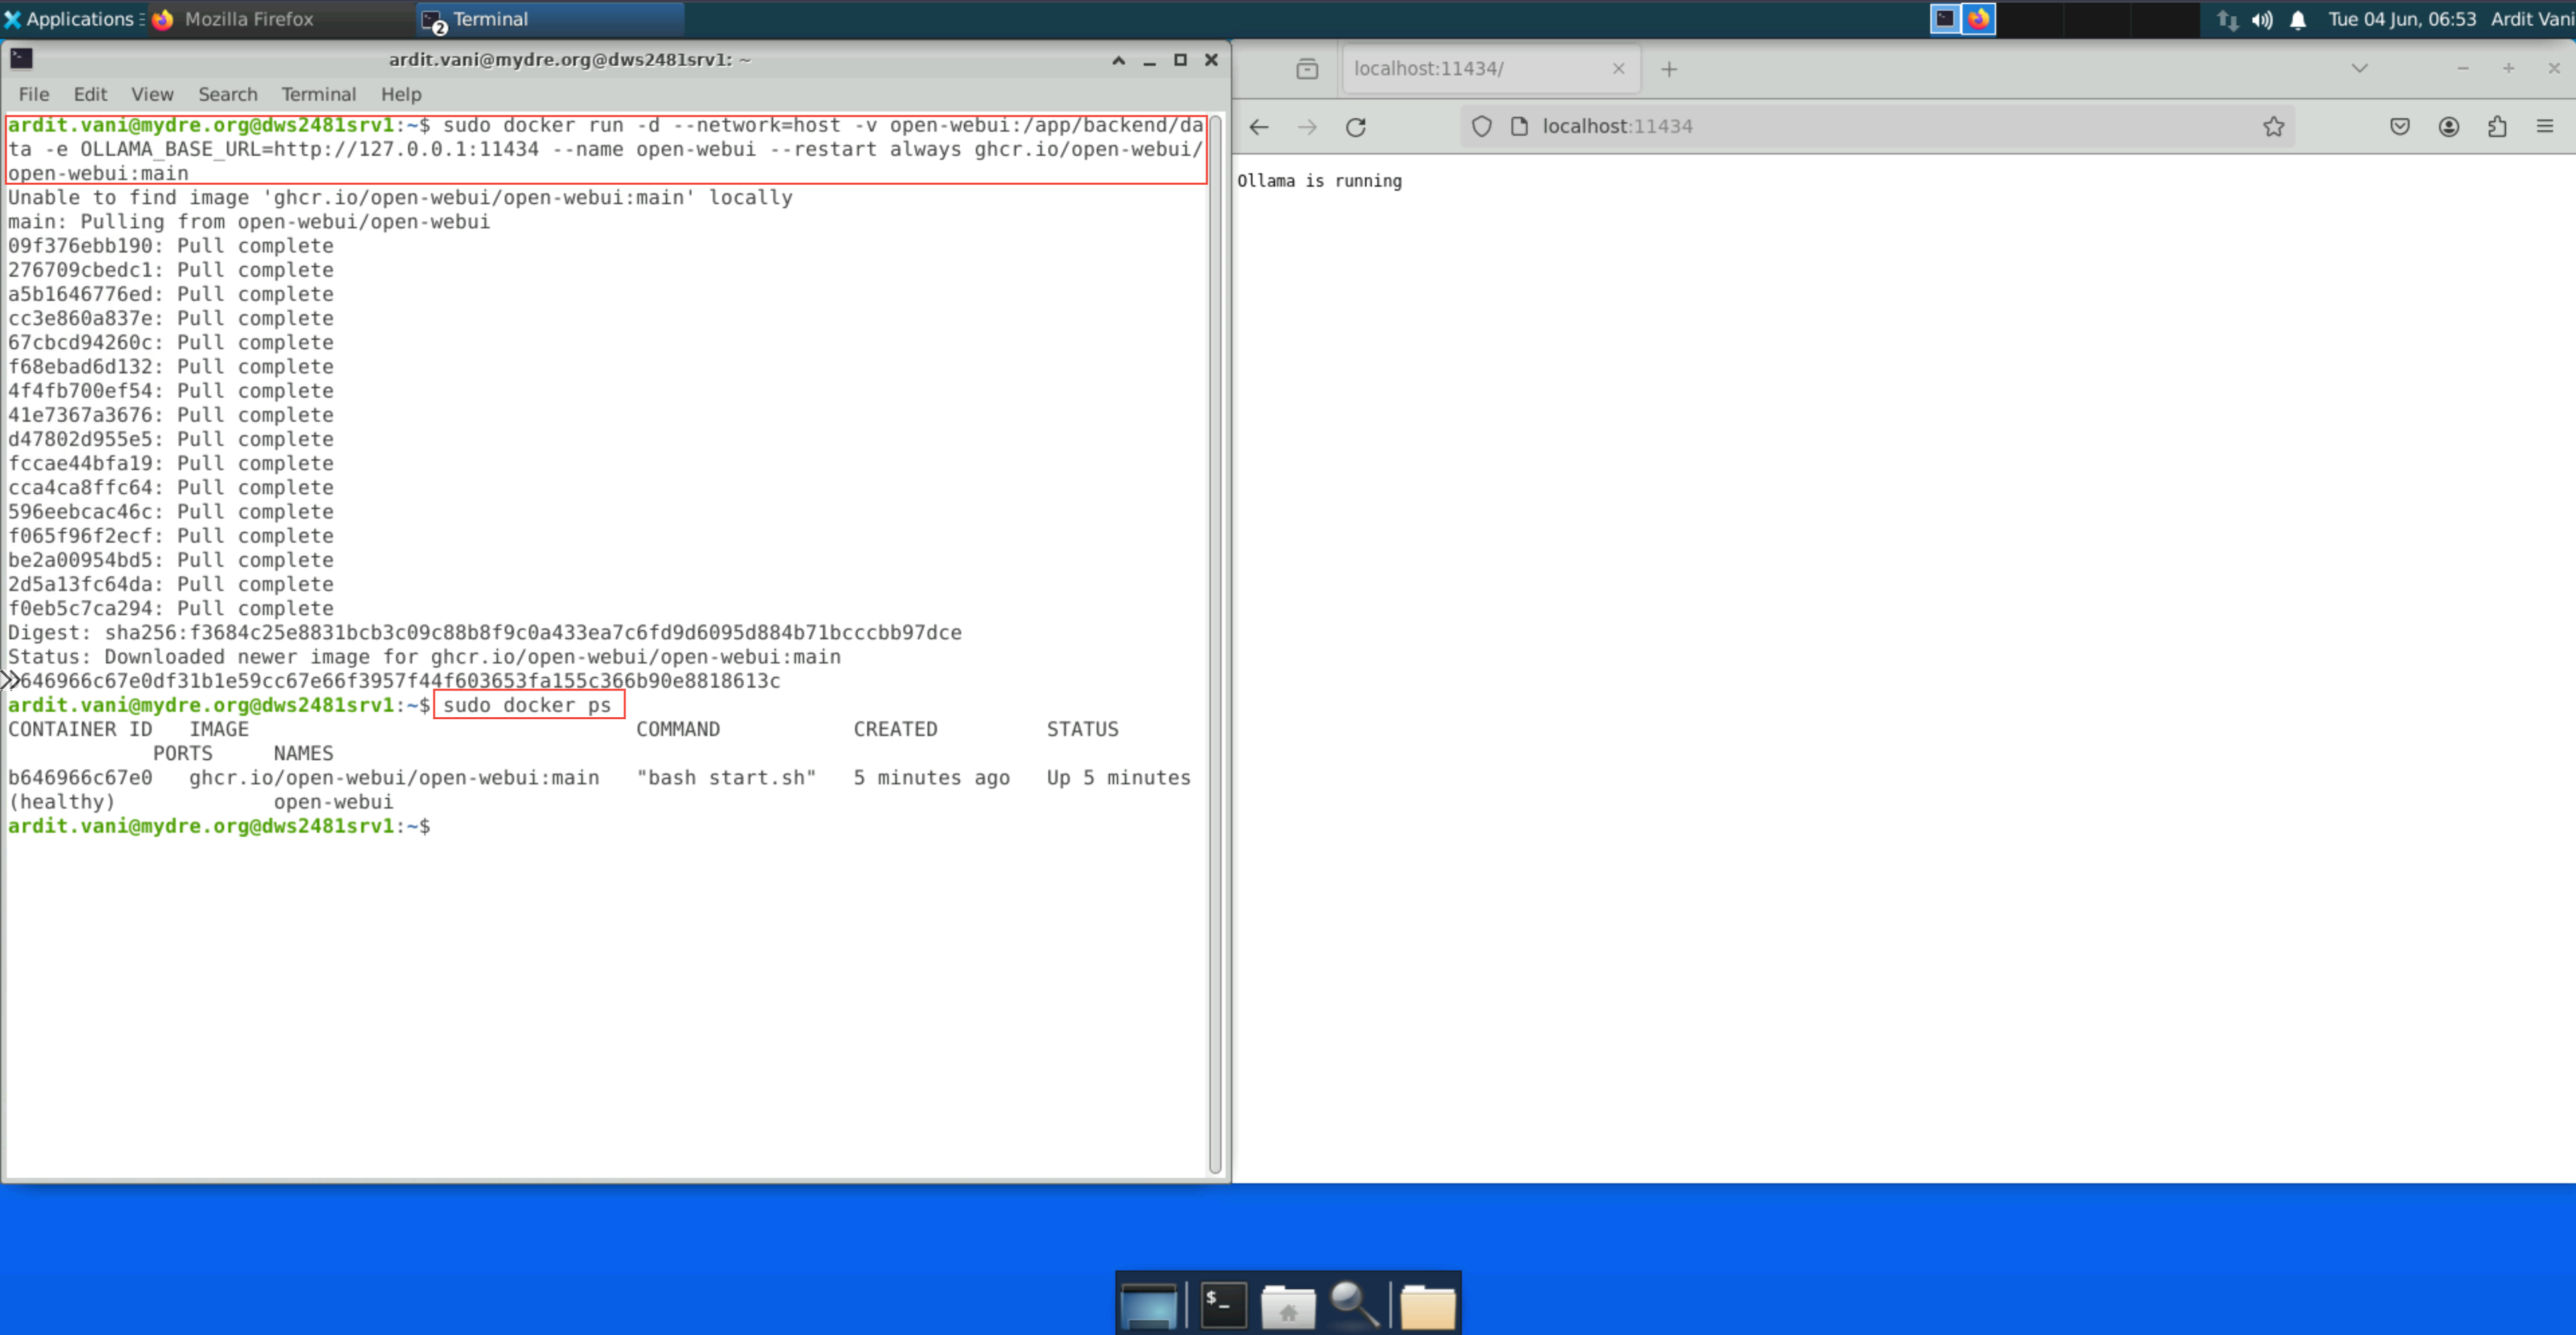This screenshot has width=2576, height=1335.
Task: Show desktop from dock icon
Action: click(1149, 1305)
